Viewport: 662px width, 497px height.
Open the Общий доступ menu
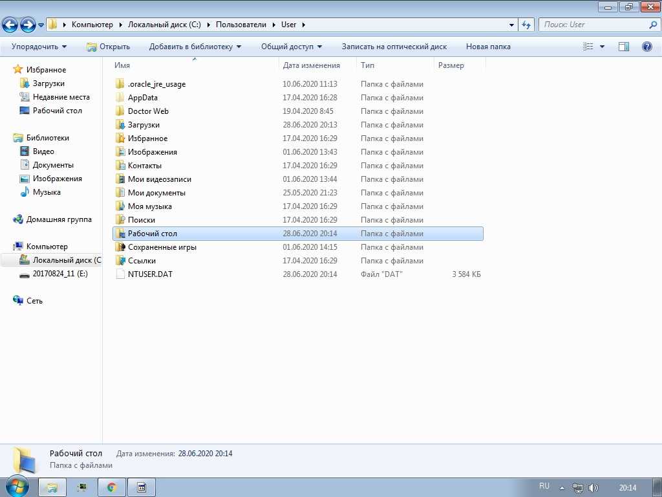tap(291, 47)
